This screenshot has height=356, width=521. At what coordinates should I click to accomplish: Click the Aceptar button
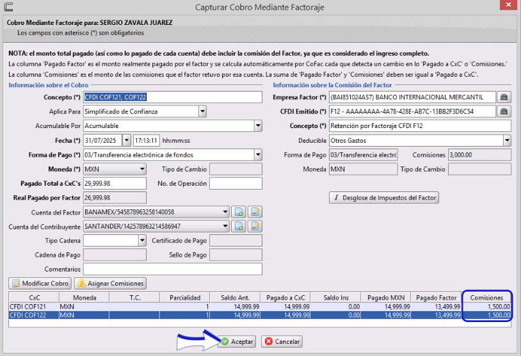pyautogui.click(x=237, y=341)
